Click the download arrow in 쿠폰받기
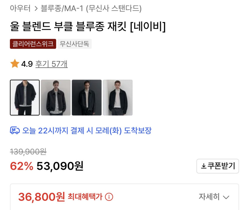Screen dimensions: 249x210 203,166
